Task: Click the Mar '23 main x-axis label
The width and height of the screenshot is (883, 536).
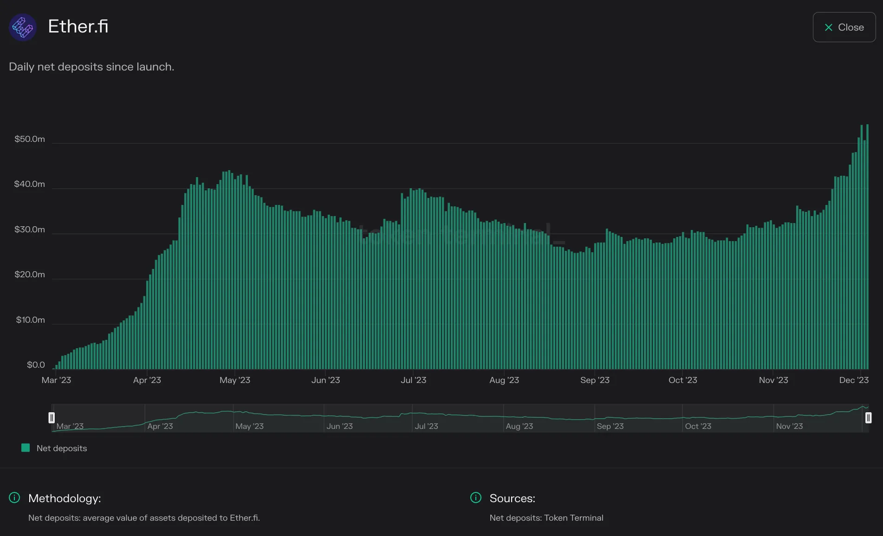Action: tap(56, 380)
